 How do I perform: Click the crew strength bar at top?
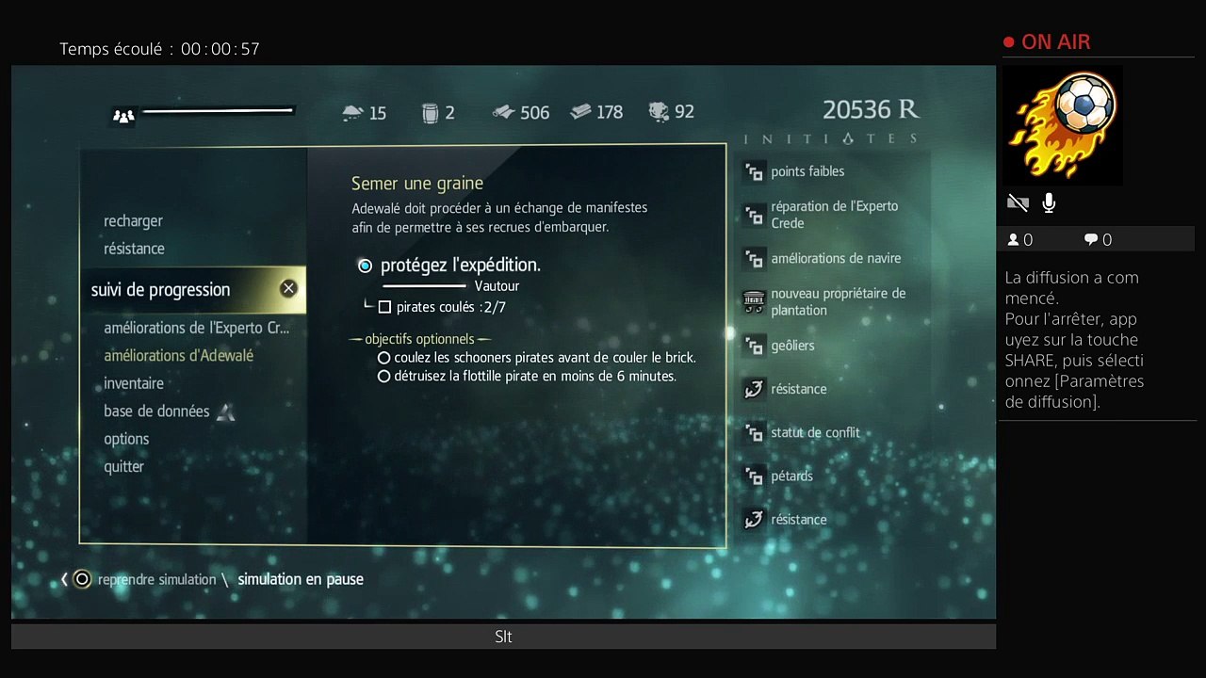(x=218, y=111)
